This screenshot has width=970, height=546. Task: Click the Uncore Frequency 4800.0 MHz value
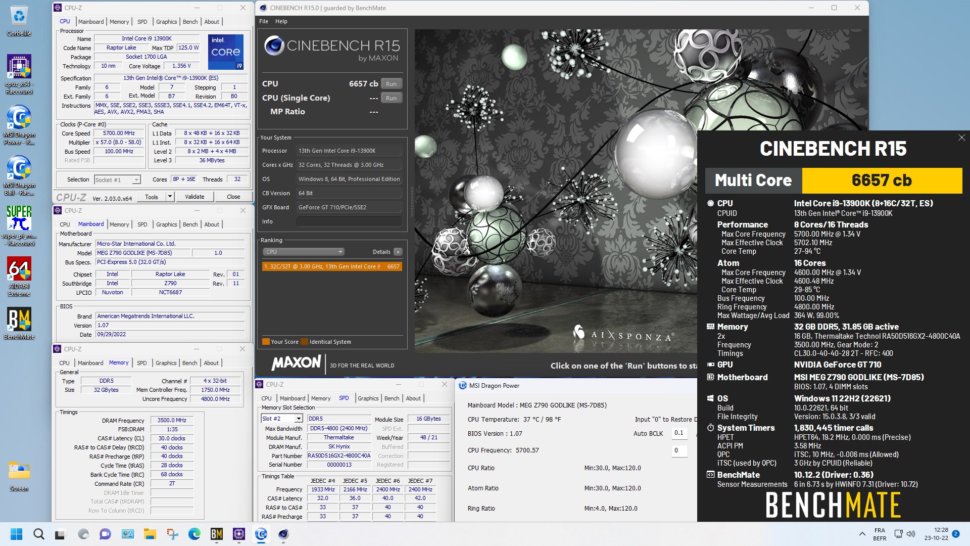[215, 399]
